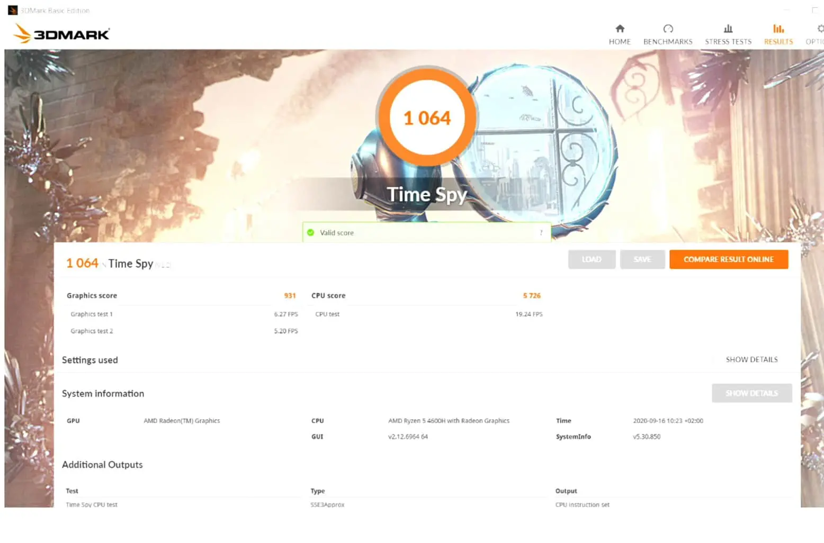Click the CPU instruction set output text
This screenshot has height=543, width=824.
pyautogui.click(x=582, y=504)
